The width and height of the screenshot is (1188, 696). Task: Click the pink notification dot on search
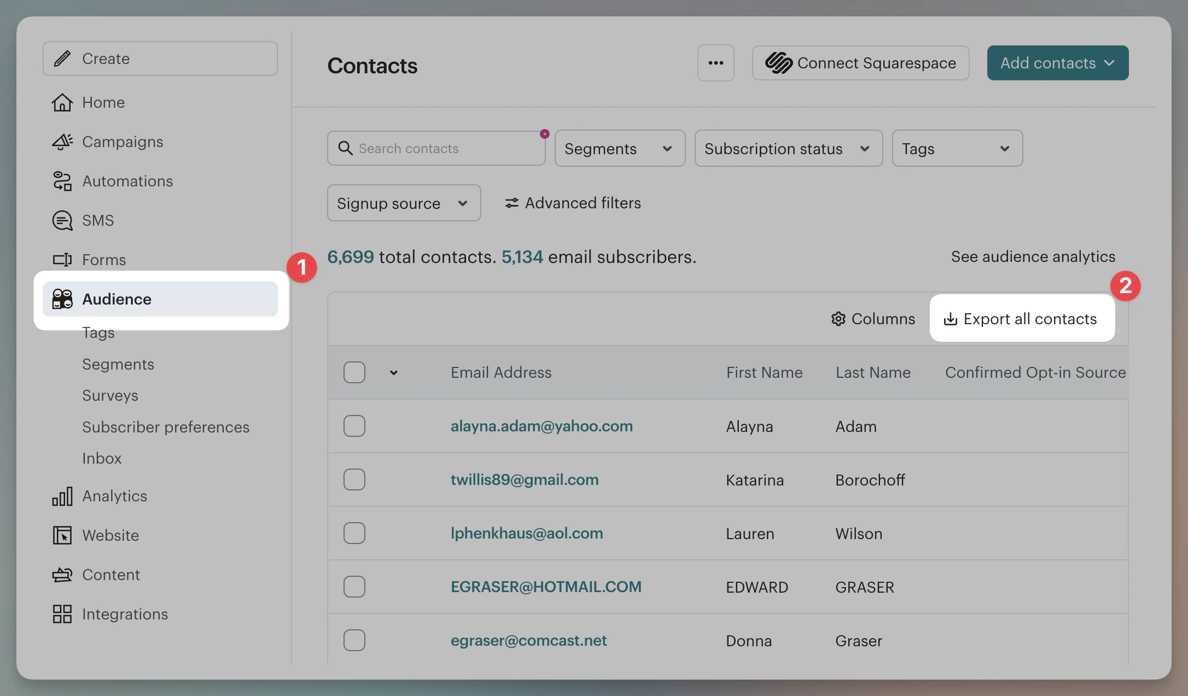tap(545, 133)
